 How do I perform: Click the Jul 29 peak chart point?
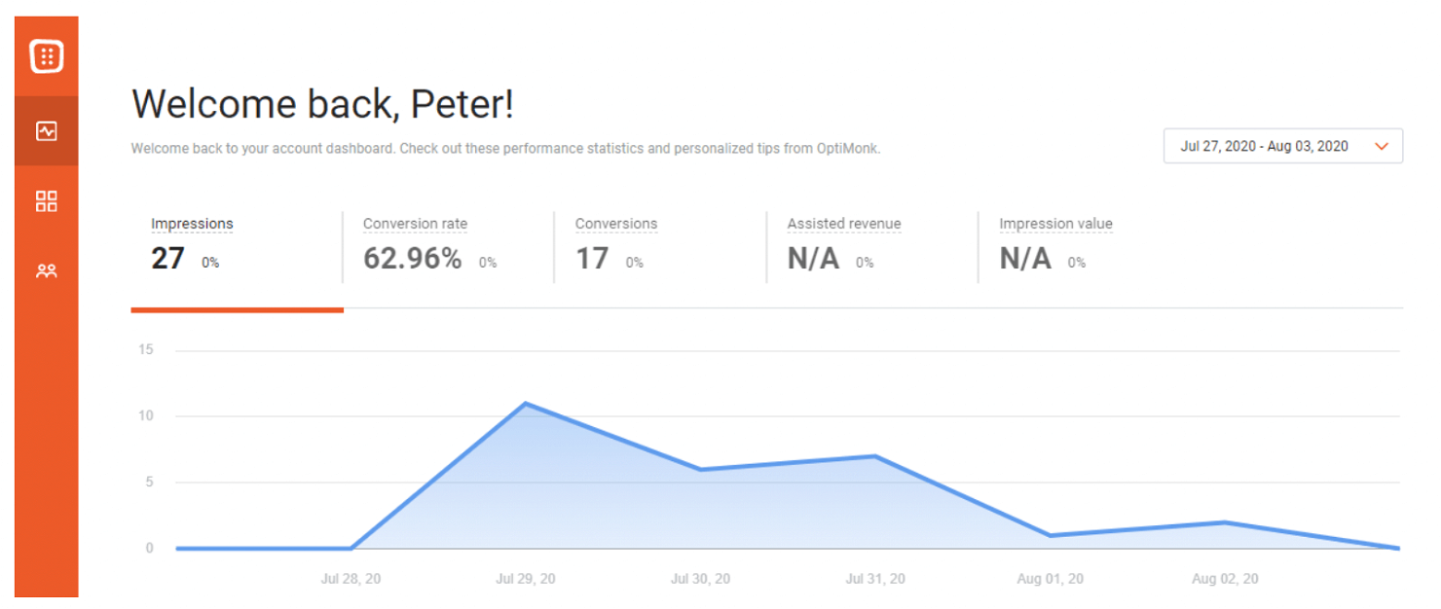(526, 403)
